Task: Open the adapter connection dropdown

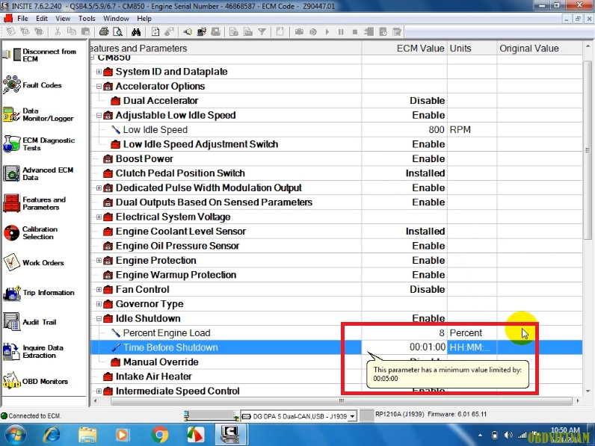Action: tap(354, 415)
